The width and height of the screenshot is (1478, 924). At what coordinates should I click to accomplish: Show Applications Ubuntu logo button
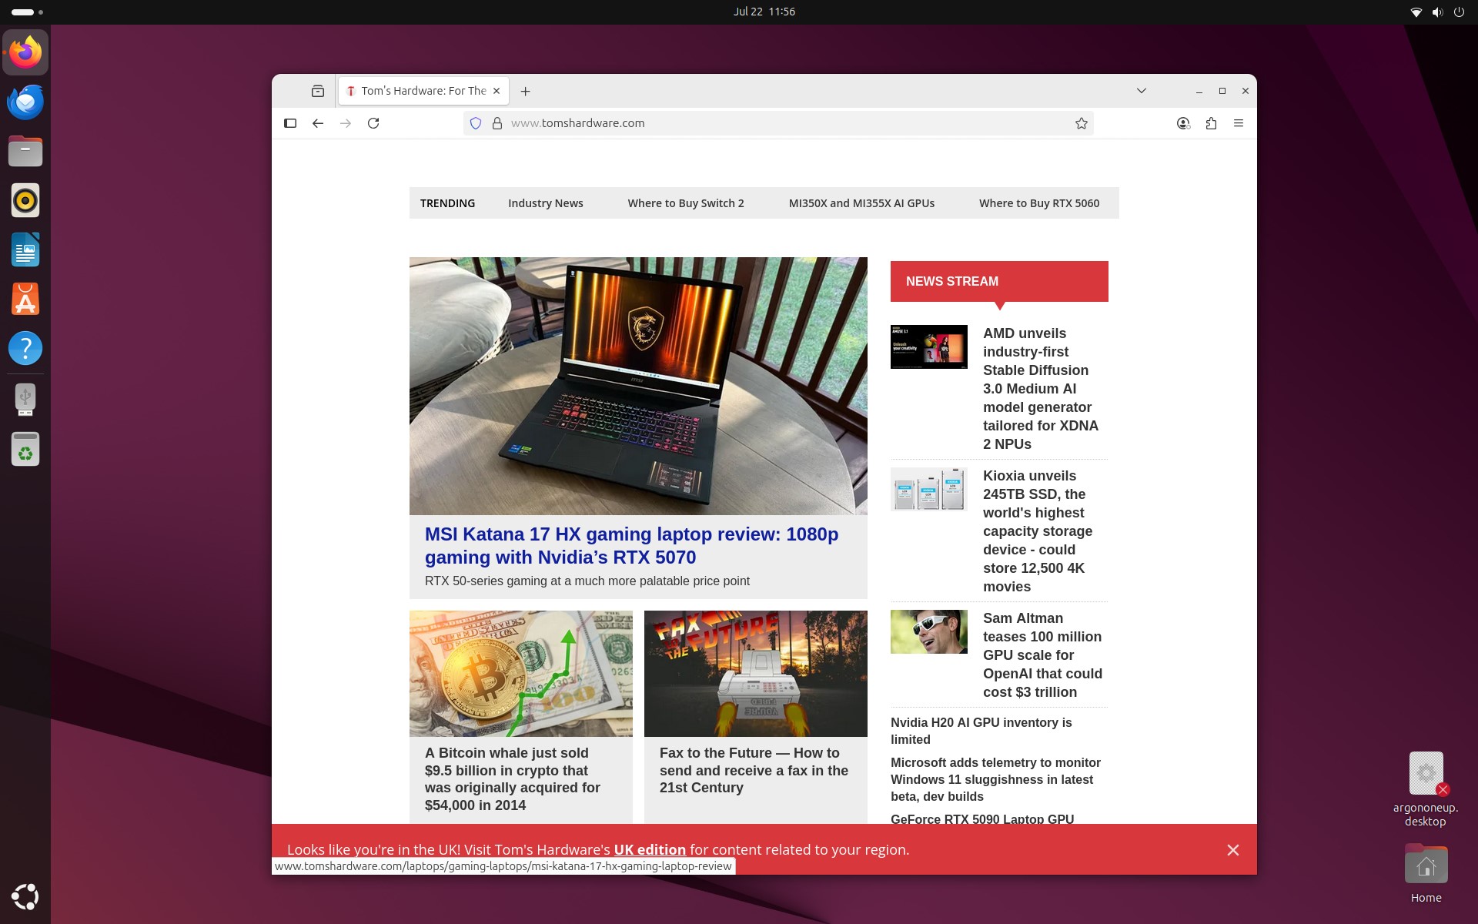[x=25, y=897]
